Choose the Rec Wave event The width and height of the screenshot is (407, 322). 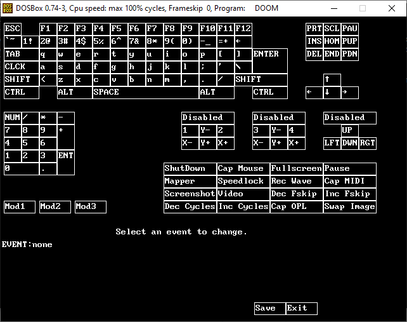pyautogui.click(x=297, y=182)
